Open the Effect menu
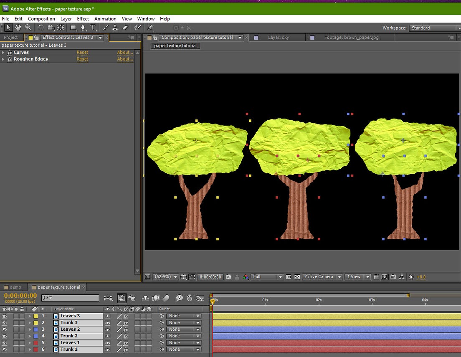The height and width of the screenshot is (357, 461). pos(83,18)
